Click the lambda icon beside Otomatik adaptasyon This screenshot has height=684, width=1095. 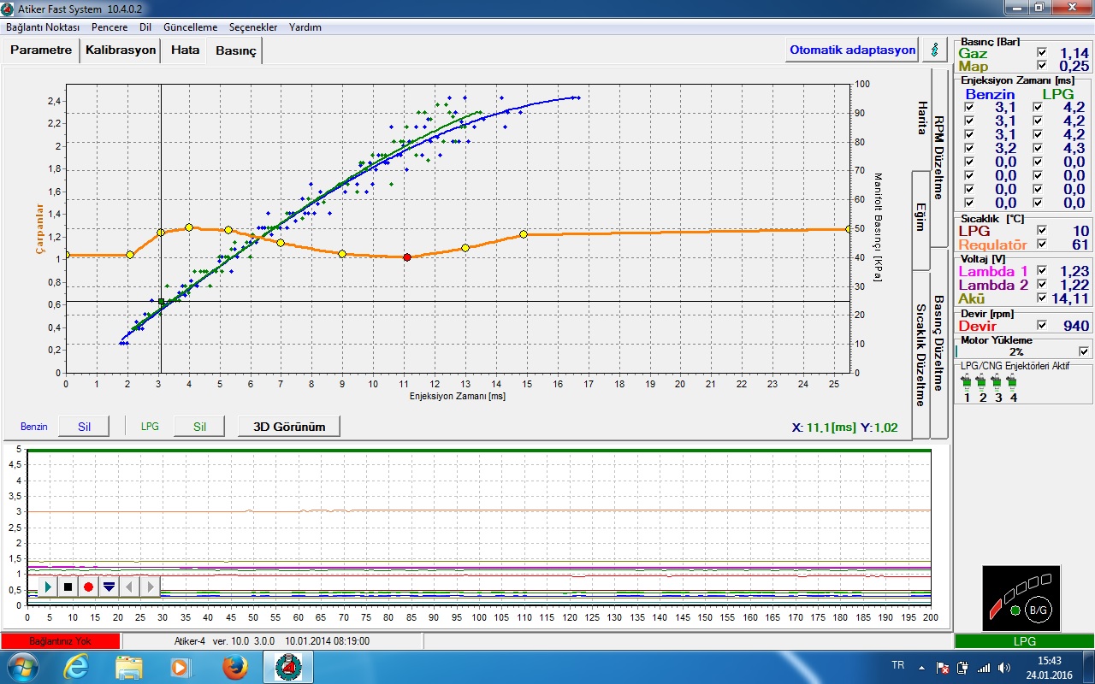pyautogui.click(x=933, y=50)
